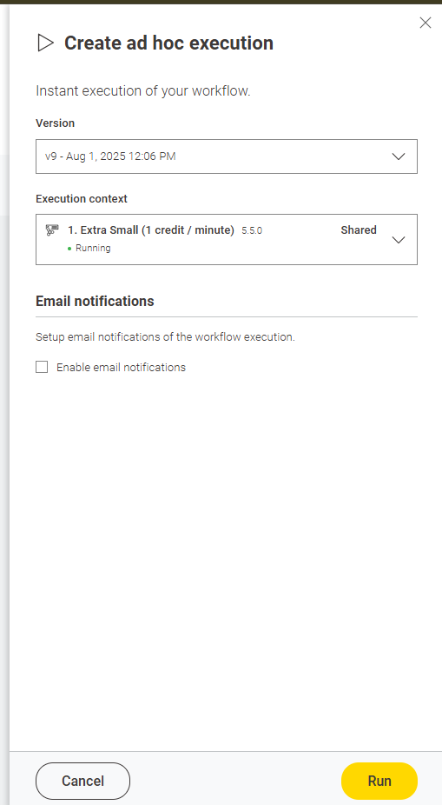Viewport: 442px width, 805px height.
Task: Click the executor icon beside Extra Small
Action: [x=52, y=230]
